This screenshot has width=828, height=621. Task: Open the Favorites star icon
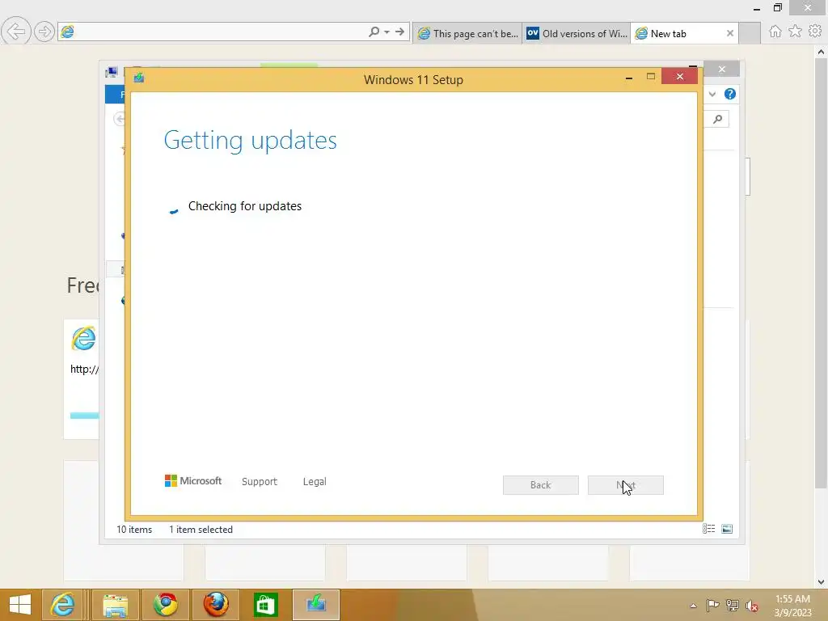coord(795,32)
